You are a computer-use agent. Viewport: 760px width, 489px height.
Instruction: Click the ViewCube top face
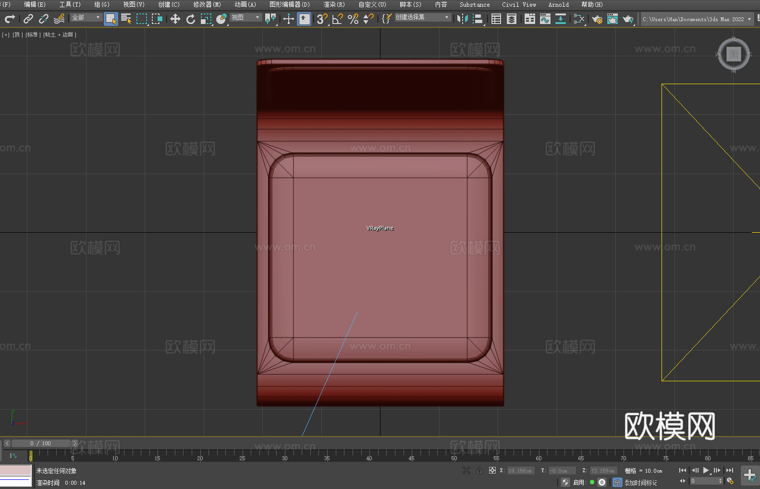[734, 54]
